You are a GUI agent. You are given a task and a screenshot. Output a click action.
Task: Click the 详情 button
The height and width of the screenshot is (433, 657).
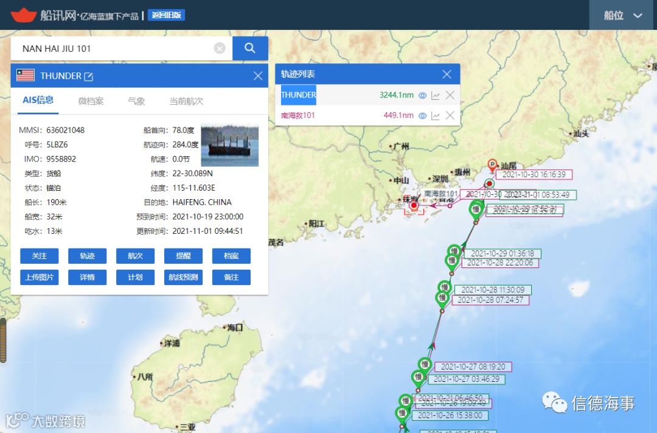tap(88, 277)
